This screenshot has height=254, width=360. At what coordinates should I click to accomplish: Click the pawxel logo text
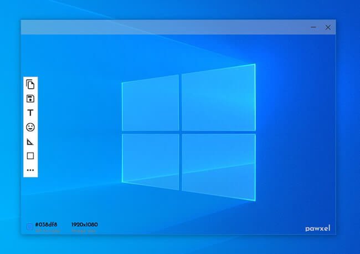[x=318, y=228]
